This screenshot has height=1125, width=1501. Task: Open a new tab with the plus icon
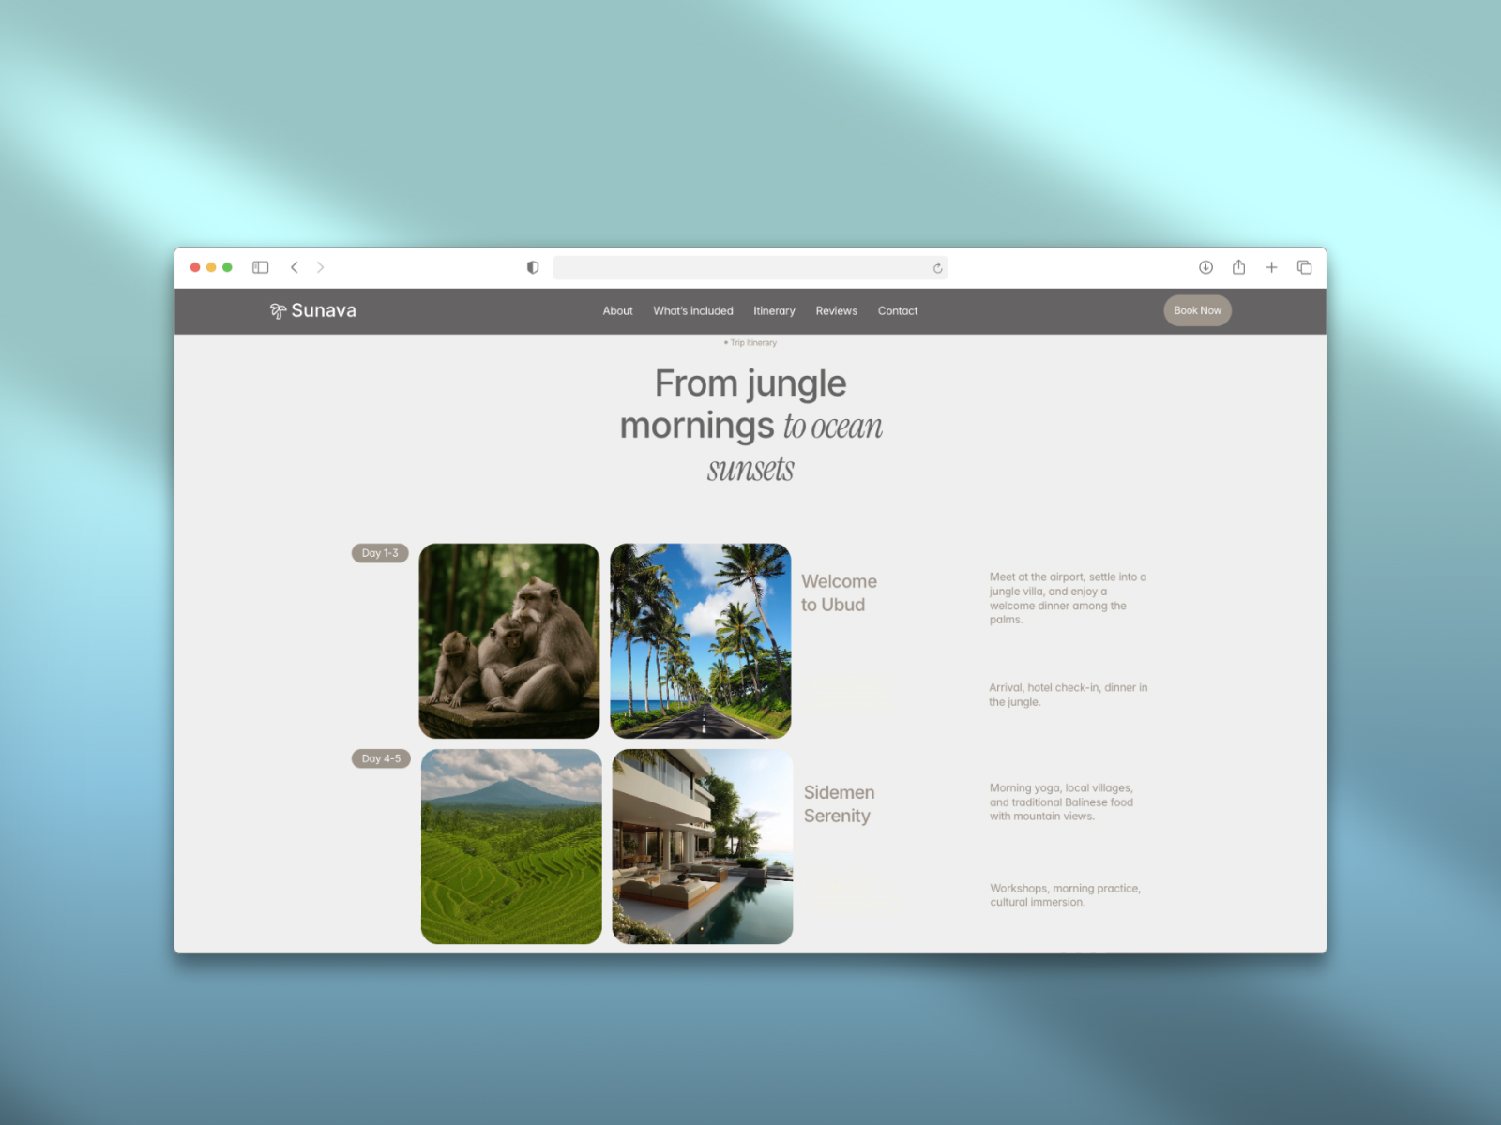tap(1271, 267)
